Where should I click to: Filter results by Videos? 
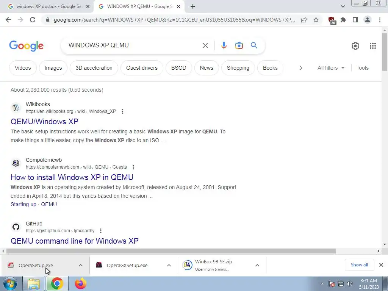pyautogui.click(x=23, y=68)
